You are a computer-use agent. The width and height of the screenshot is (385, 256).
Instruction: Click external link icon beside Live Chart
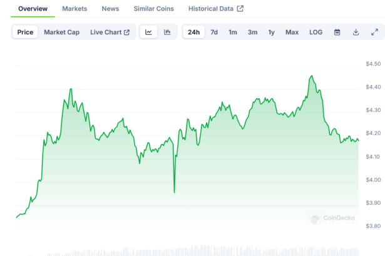pyautogui.click(x=126, y=32)
